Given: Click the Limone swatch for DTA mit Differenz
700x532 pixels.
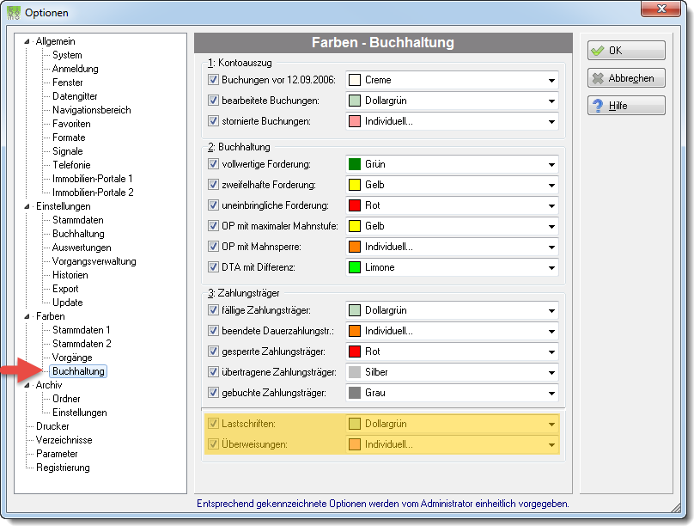Looking at the screenshot, I should (355, 267).
